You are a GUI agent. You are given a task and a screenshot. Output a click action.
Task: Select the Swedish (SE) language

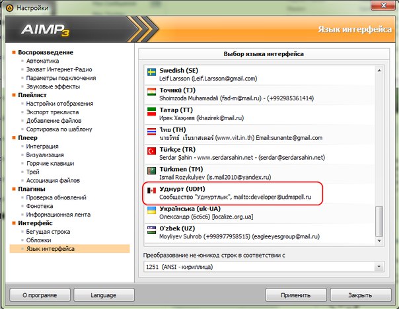[x=259, y=74]
